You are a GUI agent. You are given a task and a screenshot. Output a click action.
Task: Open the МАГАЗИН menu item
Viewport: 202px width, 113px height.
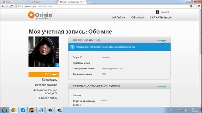pos(119,18)
